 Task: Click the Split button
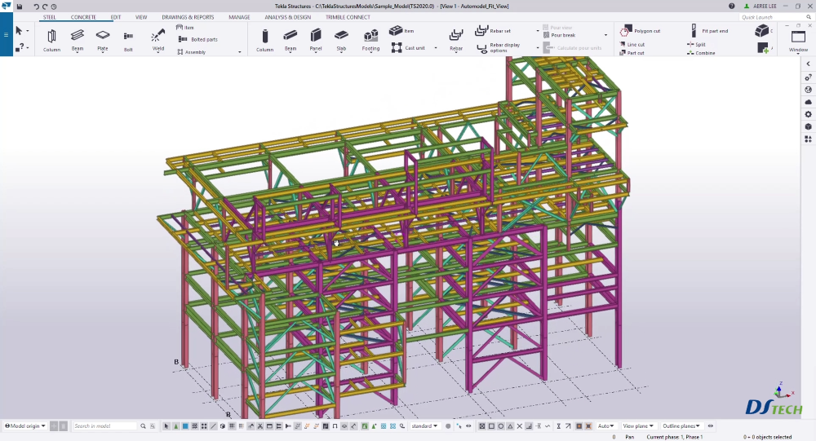696,45
